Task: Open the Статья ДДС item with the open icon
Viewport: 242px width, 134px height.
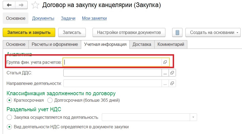Action: click(x=172, y=73)
